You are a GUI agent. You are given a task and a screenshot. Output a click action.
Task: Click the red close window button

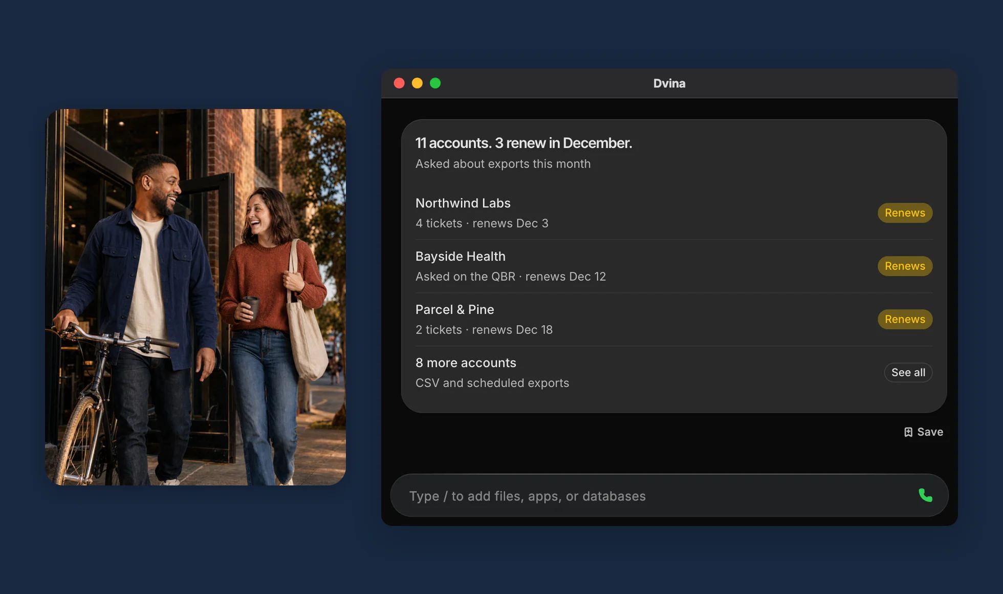[x=399, y=83]
